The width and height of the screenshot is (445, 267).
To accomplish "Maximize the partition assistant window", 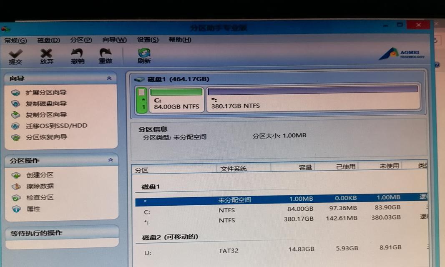I will point(400,25).
